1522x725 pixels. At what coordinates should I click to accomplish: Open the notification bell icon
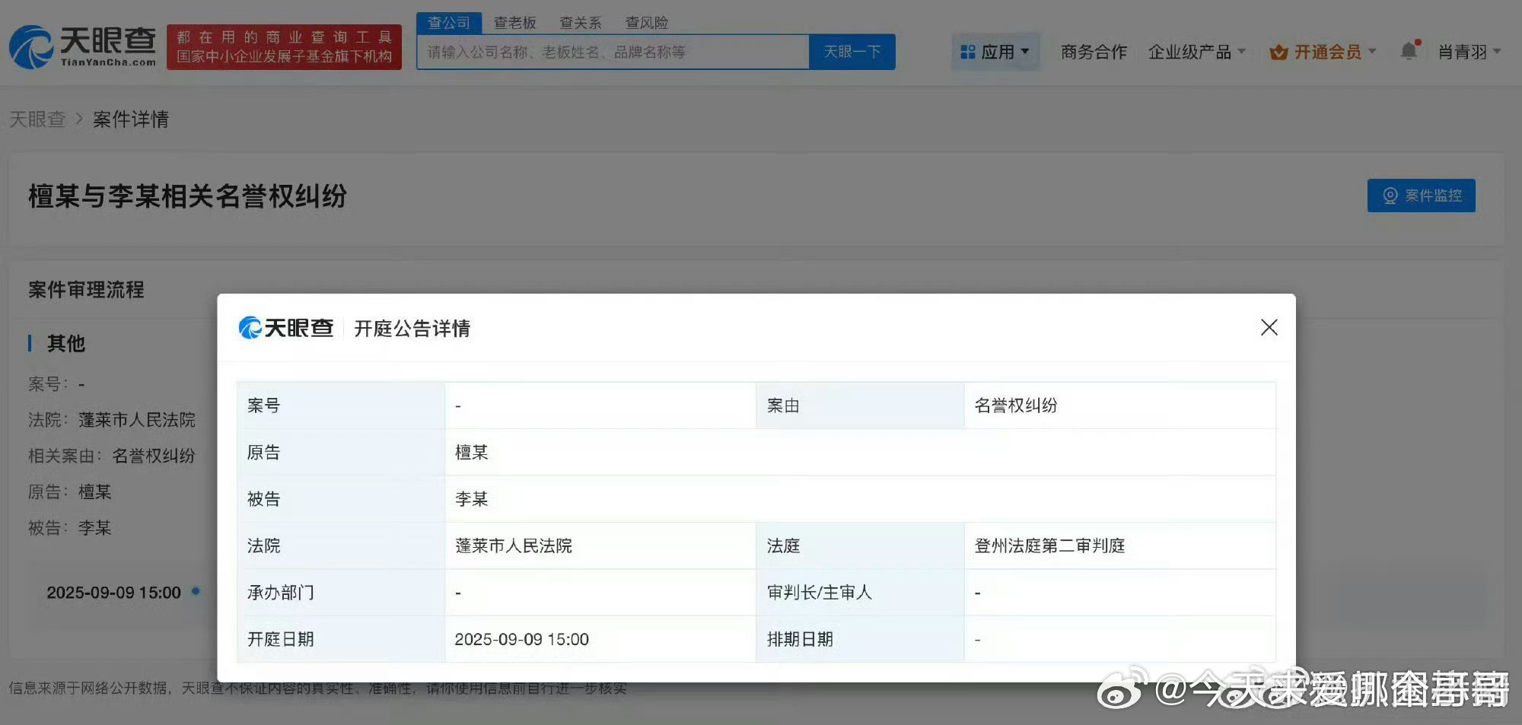[1409, 51]
